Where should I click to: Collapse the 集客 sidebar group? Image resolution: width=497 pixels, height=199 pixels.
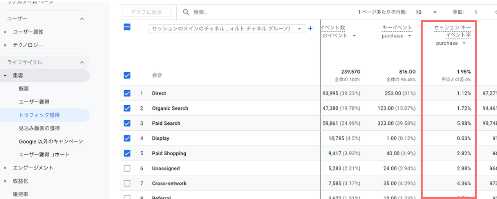(5, 76)
